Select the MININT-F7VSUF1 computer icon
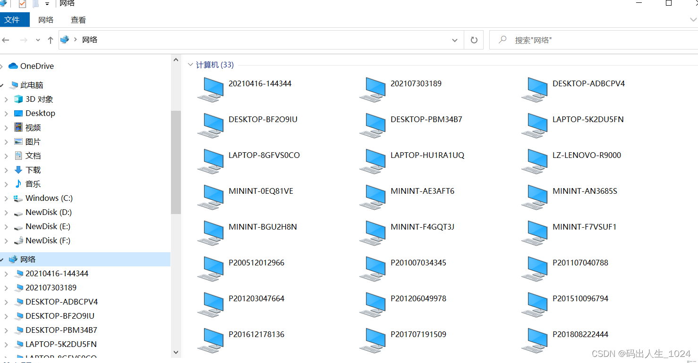This screenshot has width=698, height=363. point(535,232)
